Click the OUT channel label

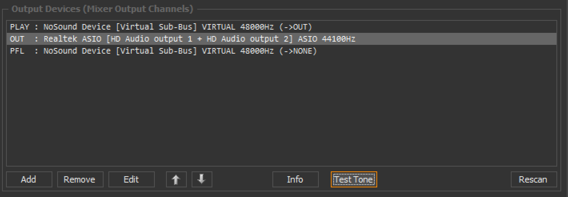click(x=17, y=39)
